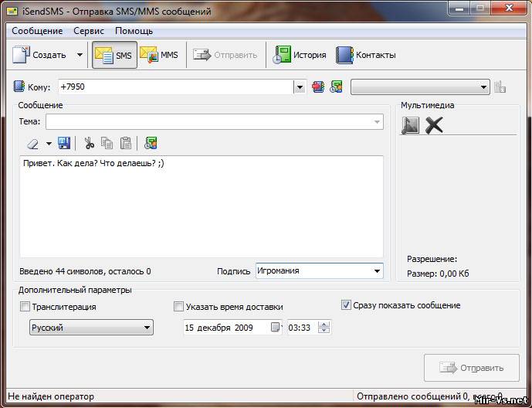Expand the Кому recipient dropdown
532x408 pixels.
click(300, 87)
